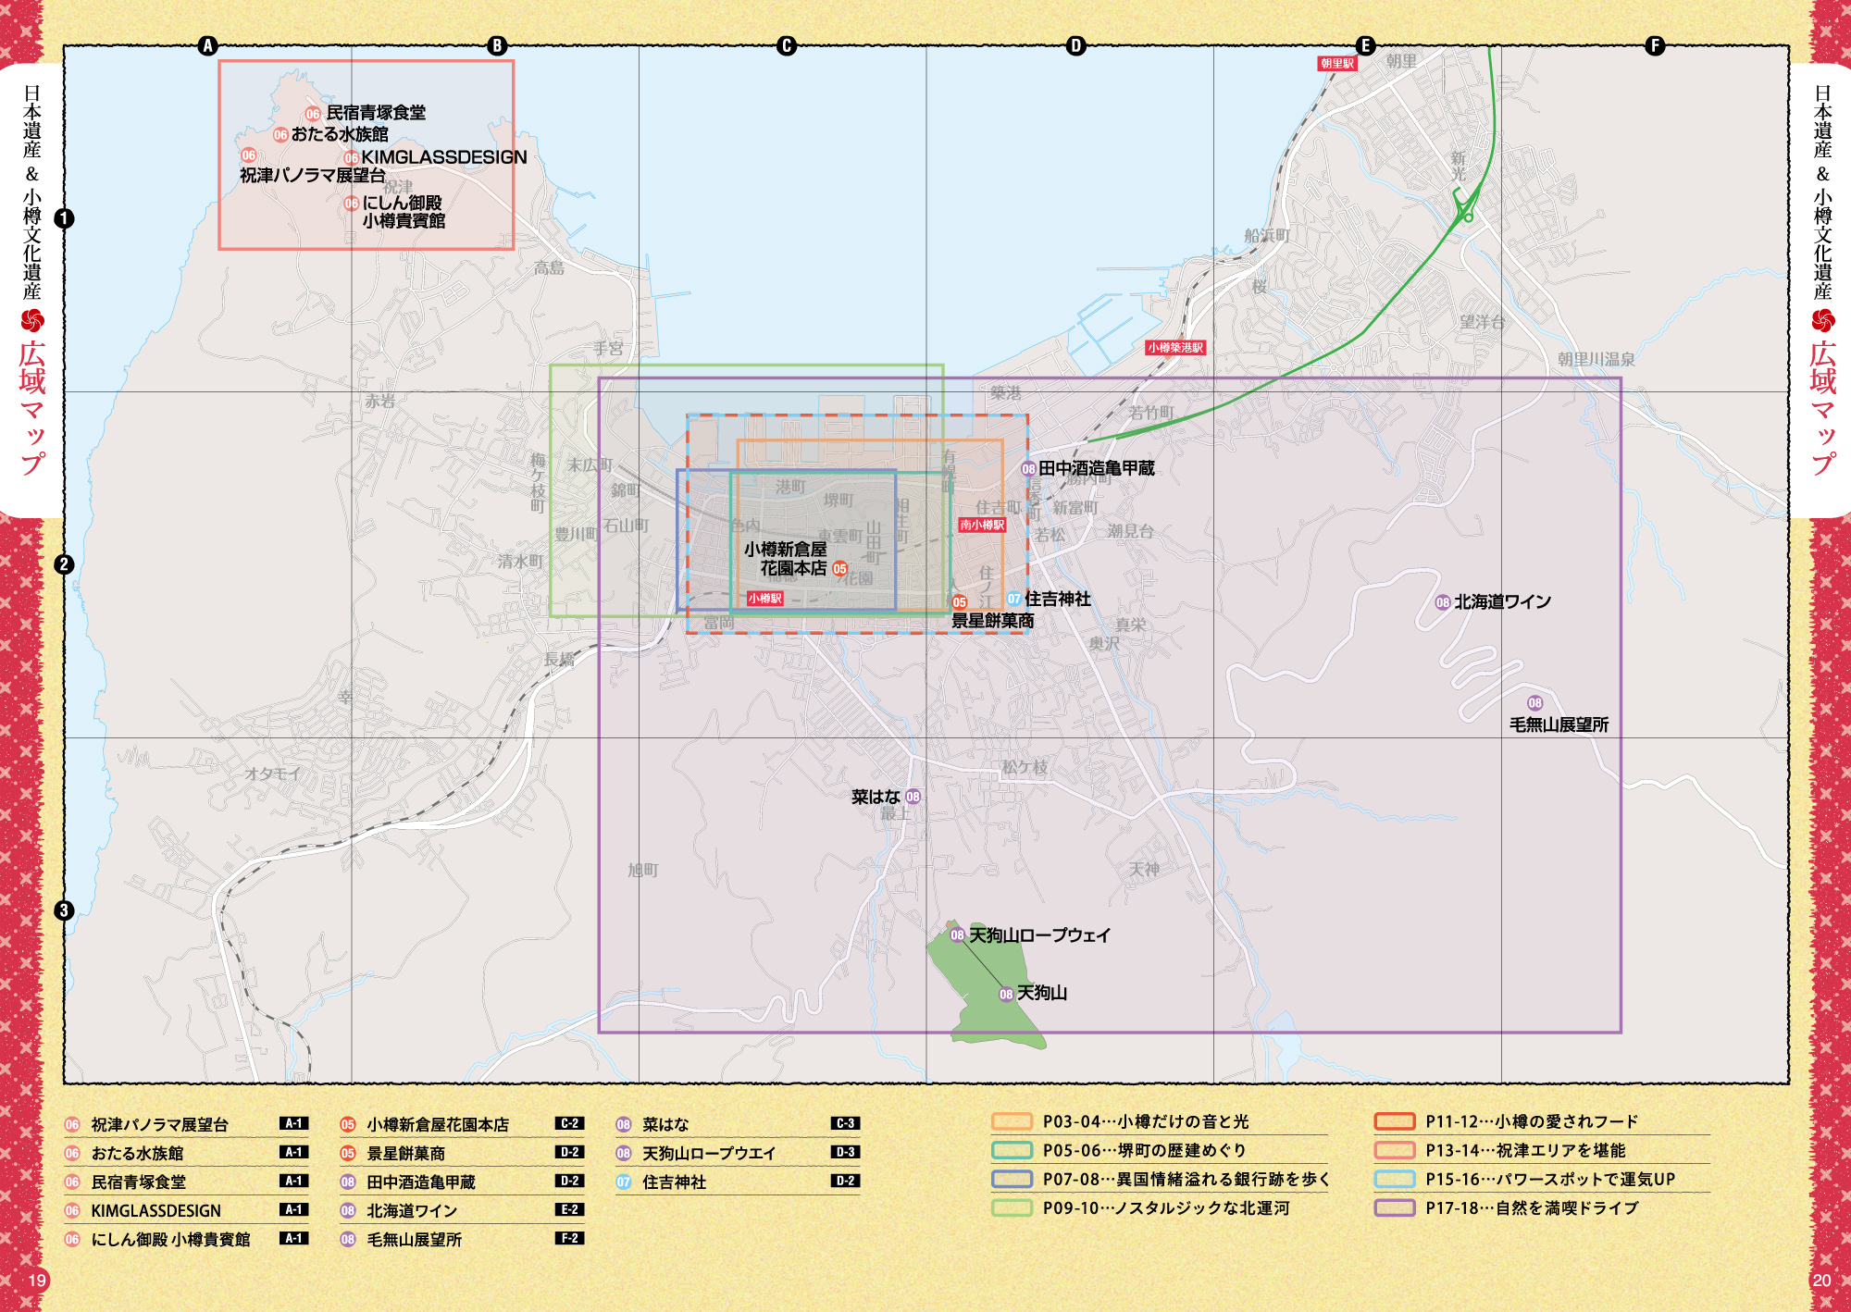The width and height of the screenshot is (1851, 1312).
Task: Select the 08 marker for 天狗山ロープウェイ on map
Action: click(x=957, y=935)
